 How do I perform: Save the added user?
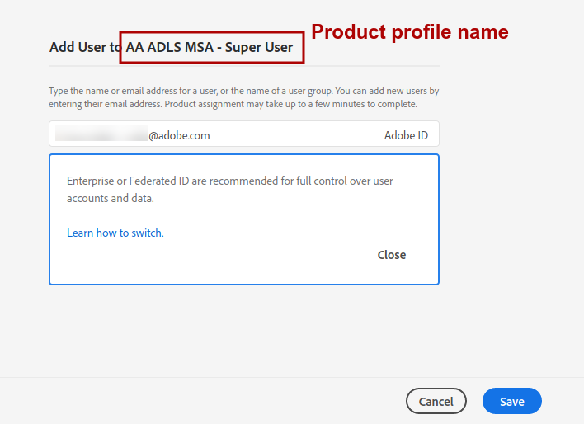point(511,401)
